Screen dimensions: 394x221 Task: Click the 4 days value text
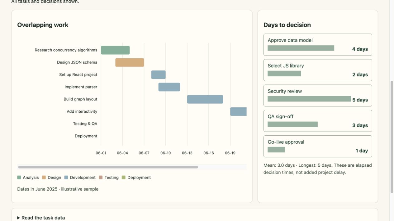[x=360, y=49]
